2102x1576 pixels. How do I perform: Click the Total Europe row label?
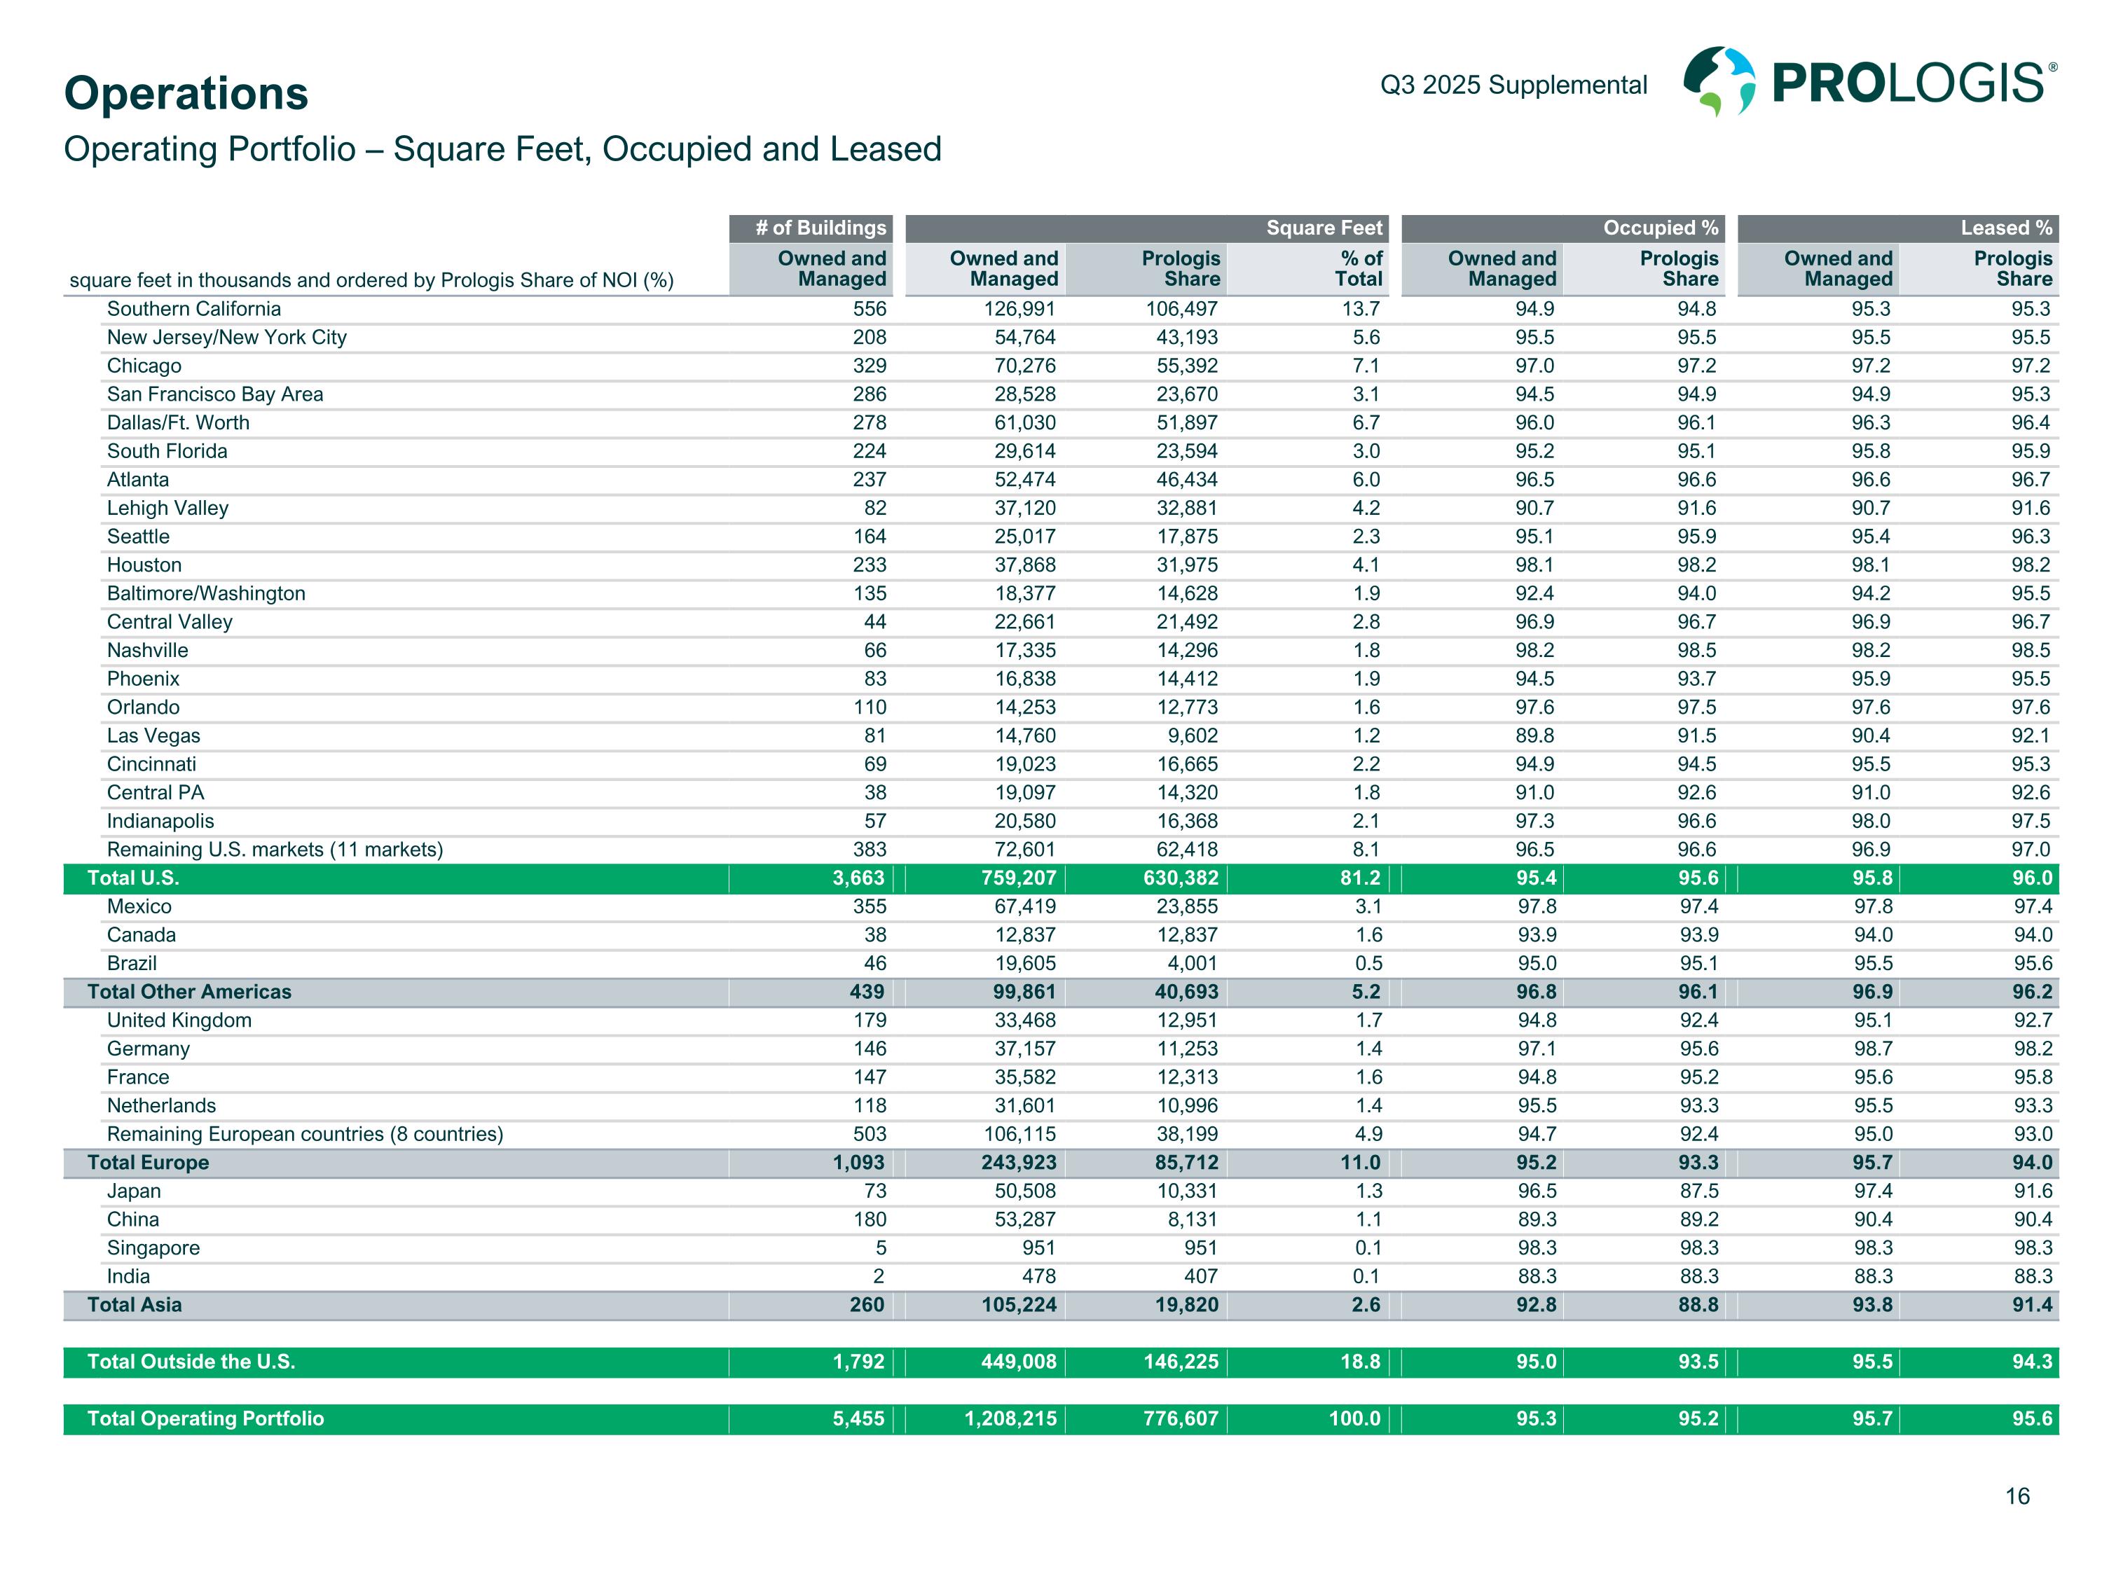[149, 1163]
